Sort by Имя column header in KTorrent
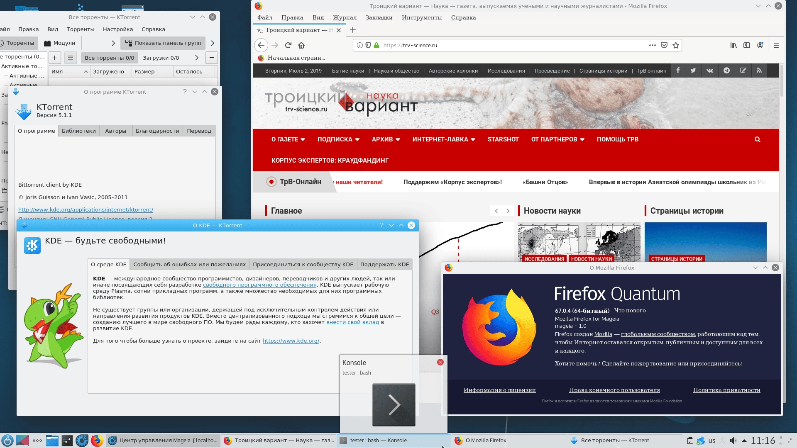The width and height of the screenshot is (797, 448). [x=69, y=71]
